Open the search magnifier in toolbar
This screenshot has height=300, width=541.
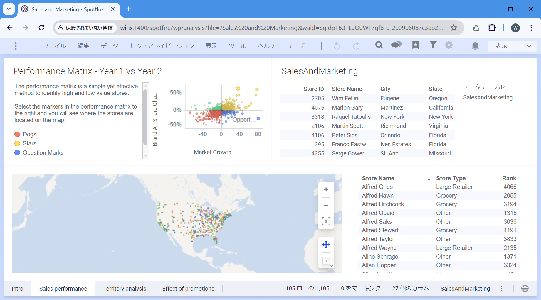click(x=379, y=45)
